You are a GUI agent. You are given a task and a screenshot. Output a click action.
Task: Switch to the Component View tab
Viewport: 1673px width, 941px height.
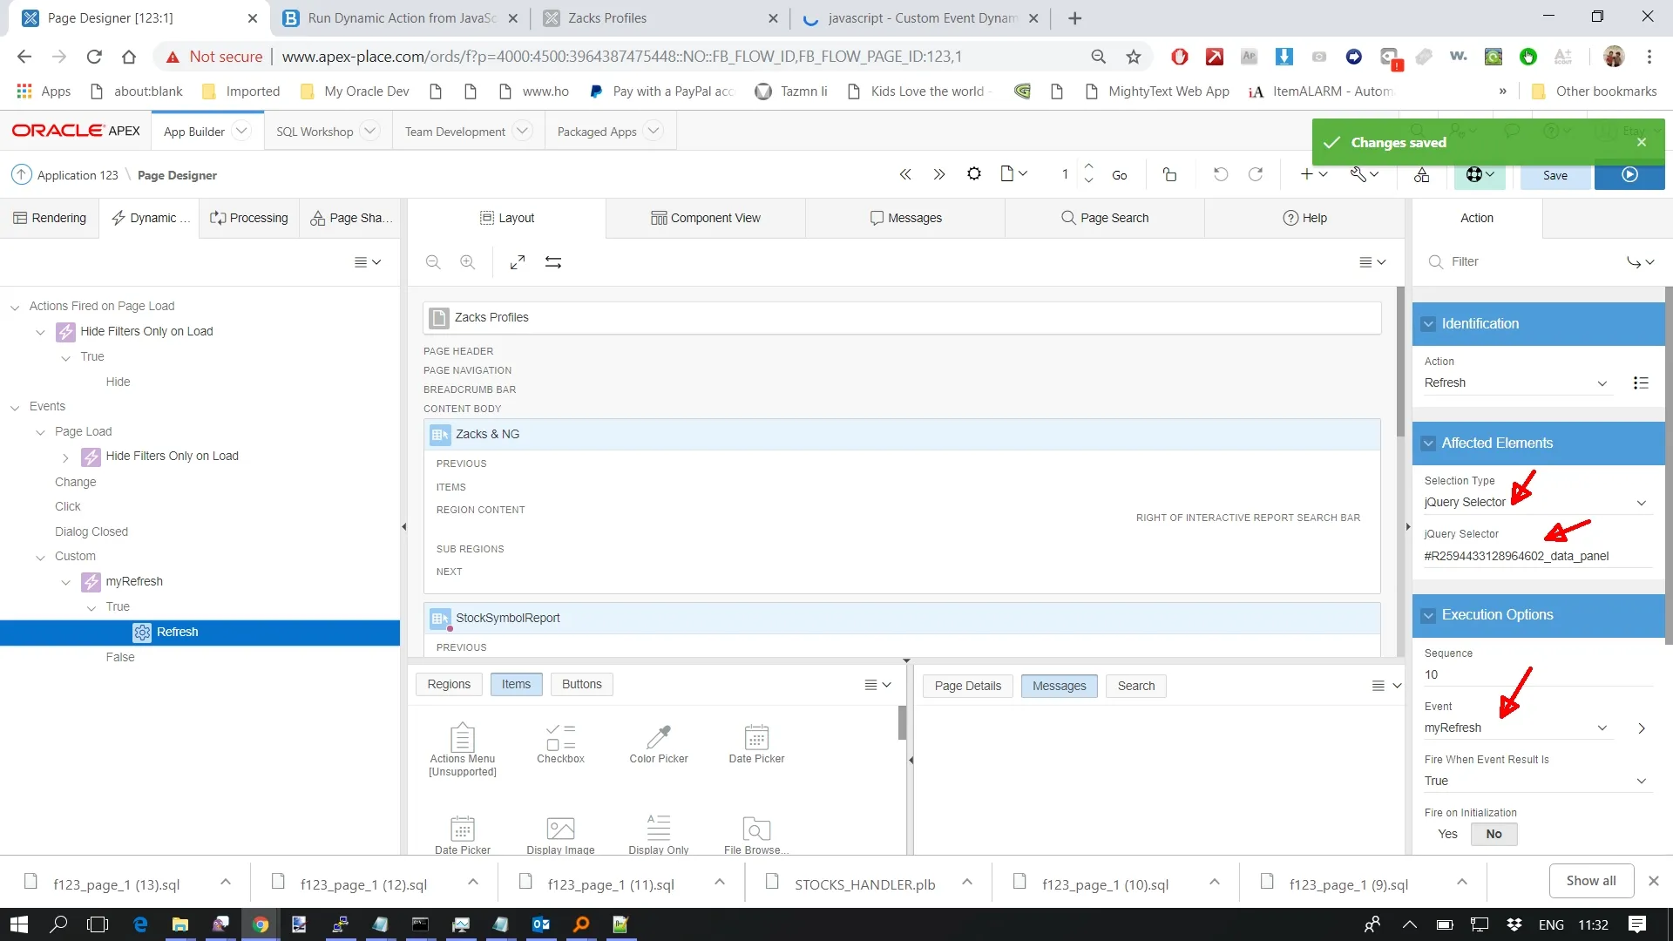[x=705, y=218]
